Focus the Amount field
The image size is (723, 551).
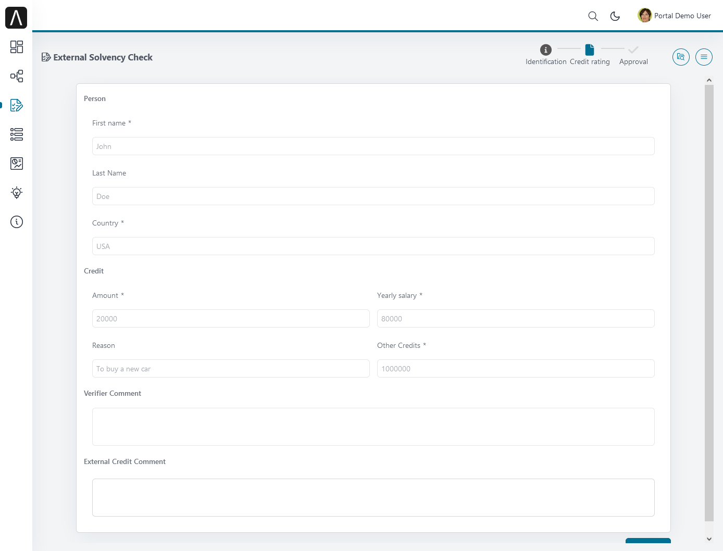tap(231, 319)
